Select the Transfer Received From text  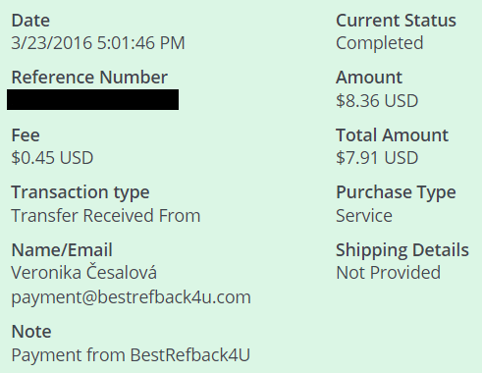[106, 216]
